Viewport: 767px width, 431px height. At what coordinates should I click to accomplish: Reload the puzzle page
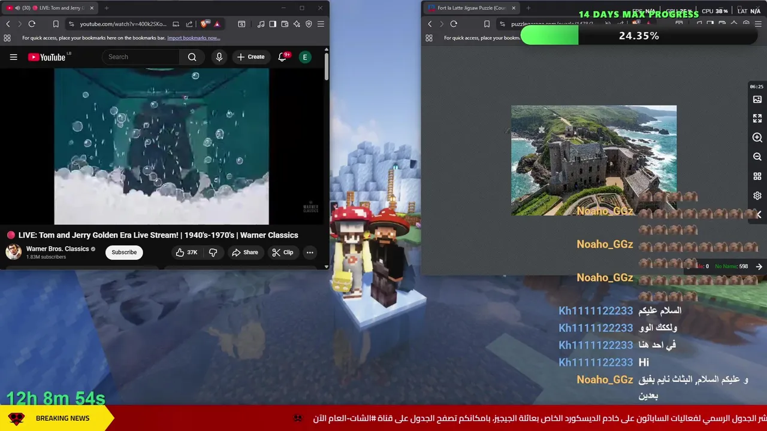coord(454,24)
